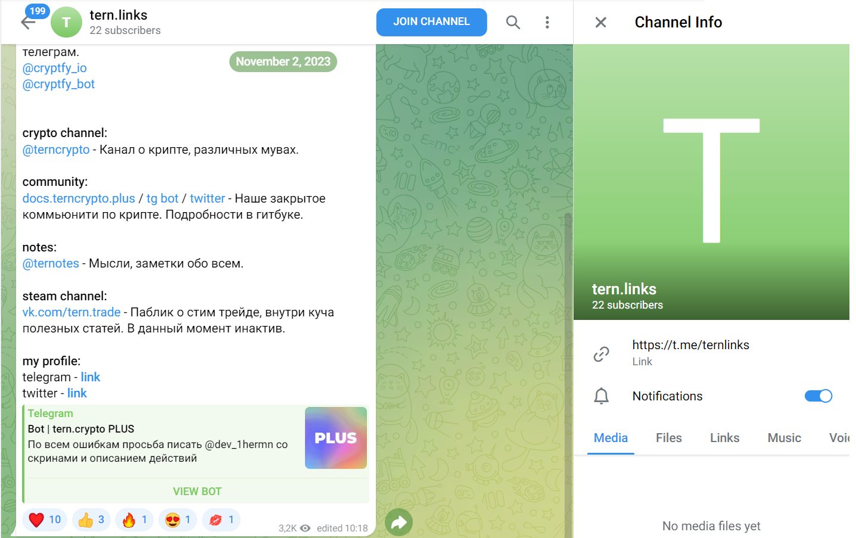
Task: Click the Telegram preview title
Action: (x=51, y=413)
